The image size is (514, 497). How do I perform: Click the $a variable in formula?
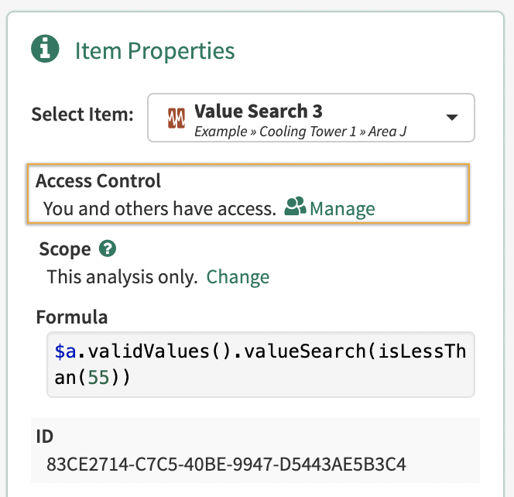(x=64, y=351)
